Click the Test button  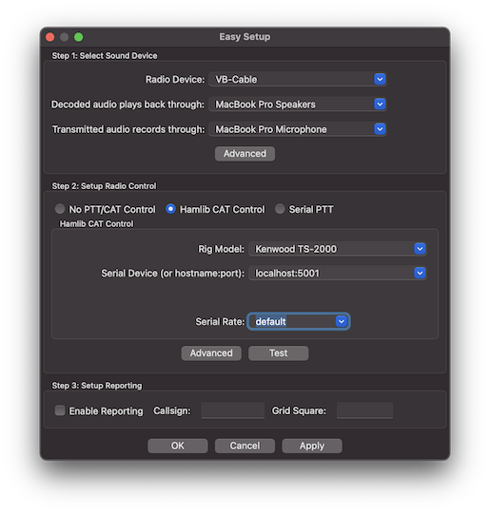click(x=278, y=353)
